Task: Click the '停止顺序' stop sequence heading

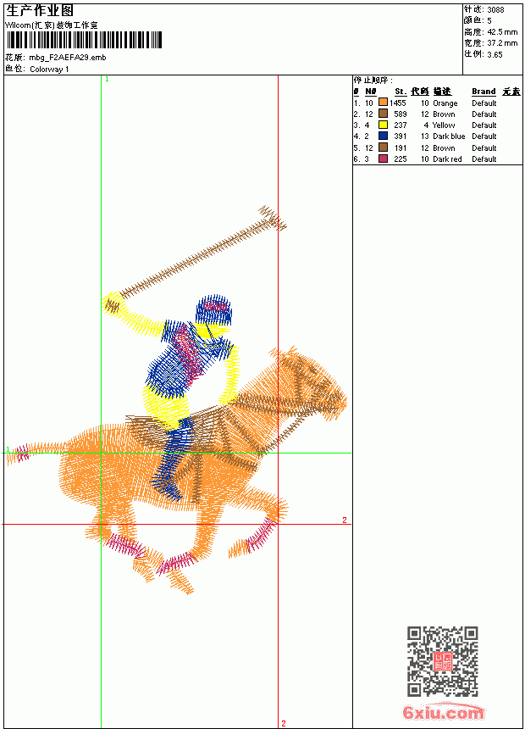Action: pyautogui.click(x=373, y=81)
